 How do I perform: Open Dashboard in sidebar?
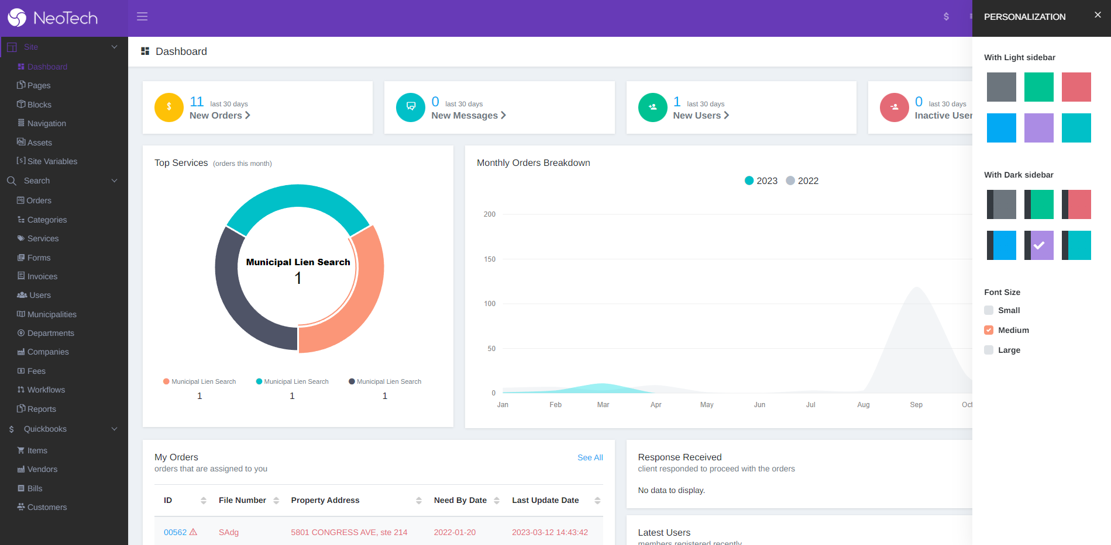coord(47,67)
